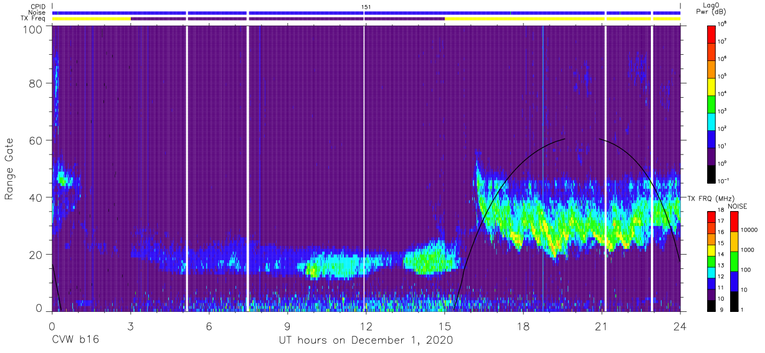Click the CPID value 151
Image resolution: width=765 pixels, height=353 pixels.
tap(366, 7)
